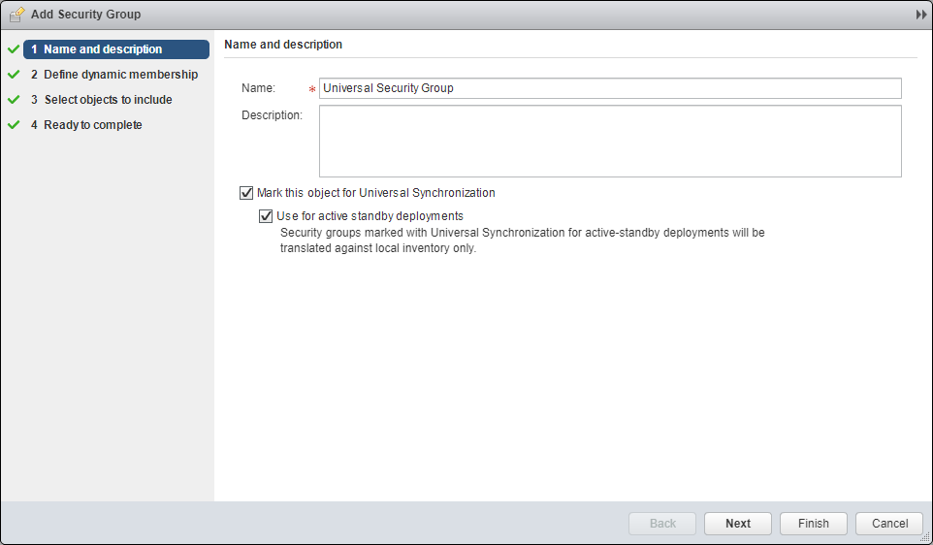The image size is (933, 545).
Task: Click the greyed-out Back button
Action: [662, 524]
